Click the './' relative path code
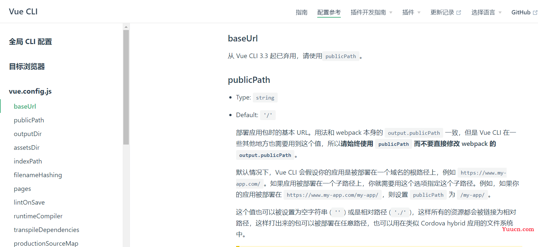Image resolution: width=538 pixels, height=247 pixels. [400, 212]
